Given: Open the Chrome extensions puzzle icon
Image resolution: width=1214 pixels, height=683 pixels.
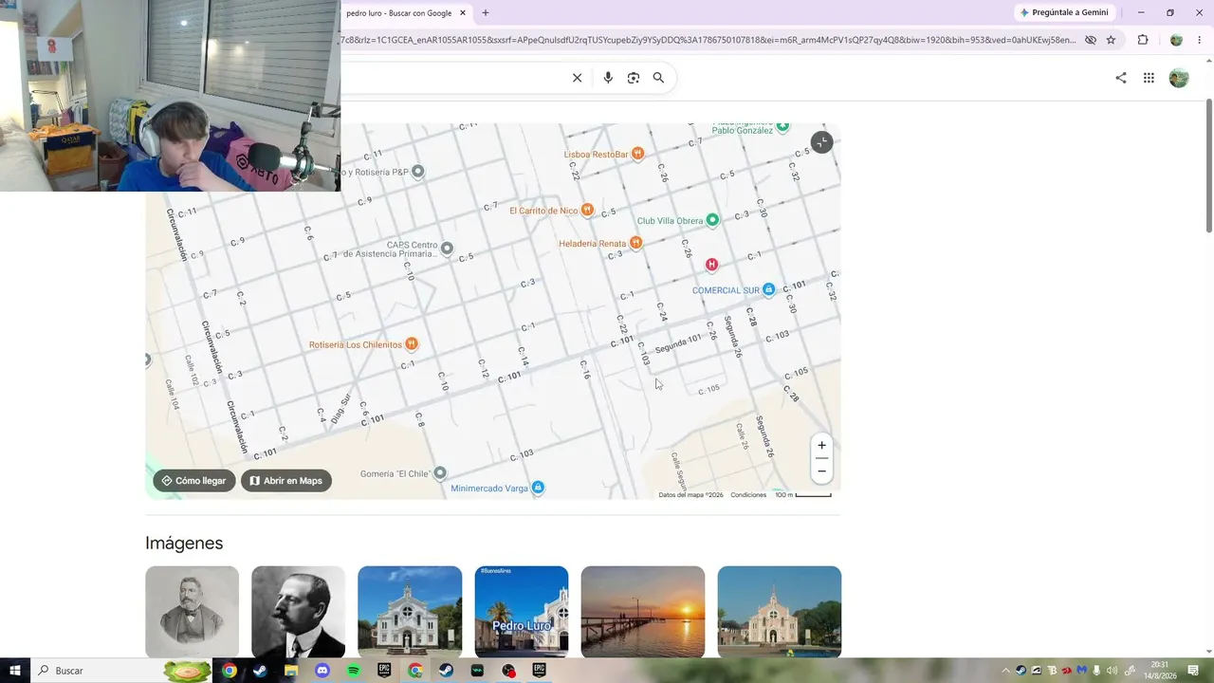Looking at the screenshot, I should click(x=1143, y=40).
